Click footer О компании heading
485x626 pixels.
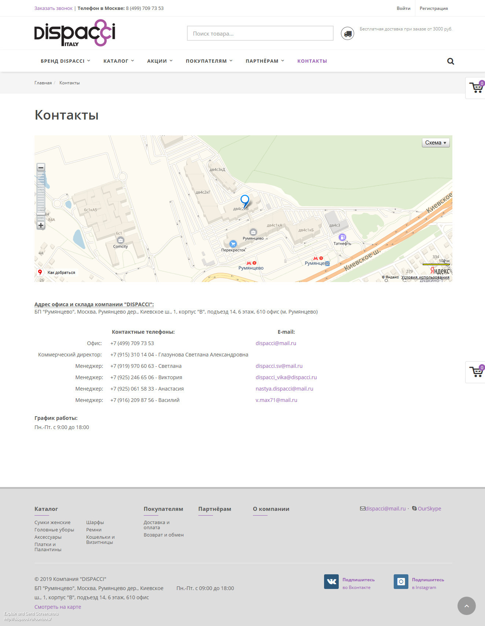pos(271,509)
